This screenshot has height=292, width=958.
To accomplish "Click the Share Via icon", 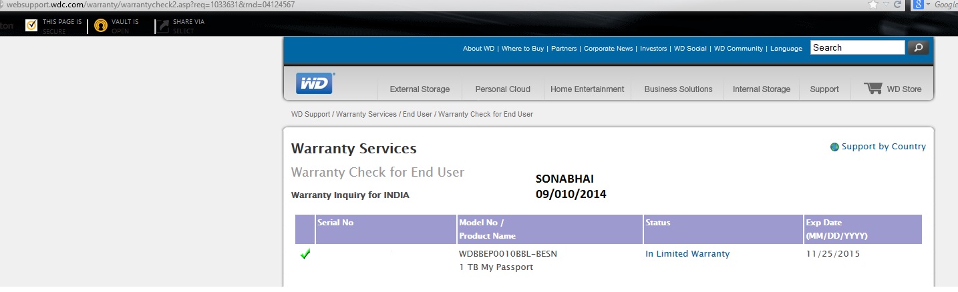I will pyautogui.click(x=162, y=26).
